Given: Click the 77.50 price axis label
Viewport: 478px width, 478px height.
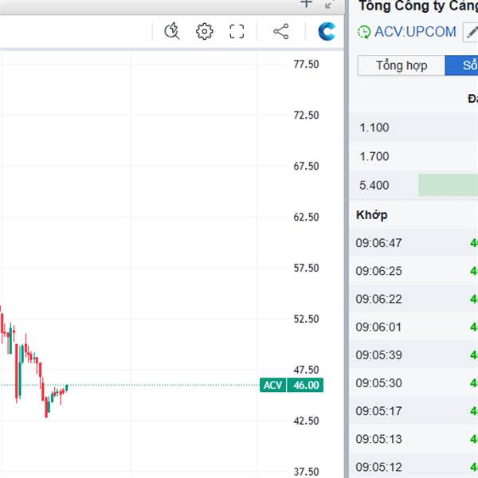Looking at the screenshot, I should click(306, 65).
